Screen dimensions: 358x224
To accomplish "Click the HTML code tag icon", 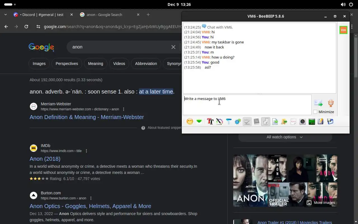I will pos(293,122).
